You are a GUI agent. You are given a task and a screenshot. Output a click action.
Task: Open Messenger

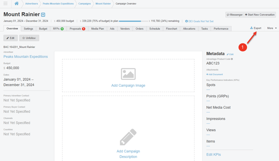point(235,15)
